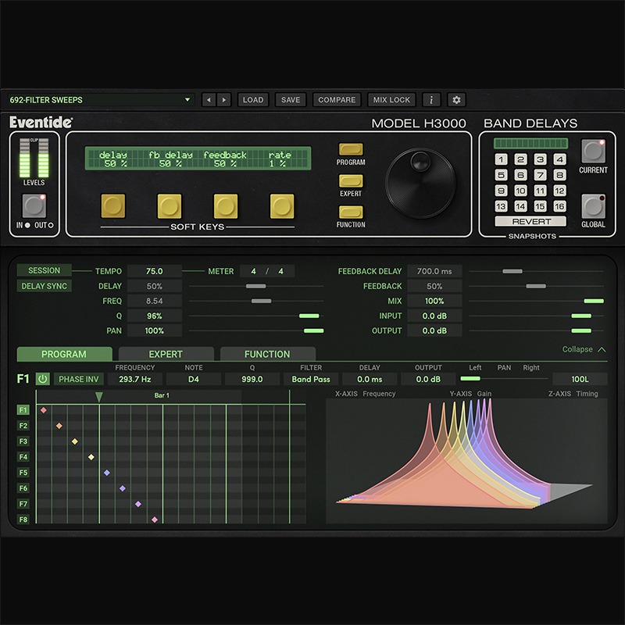The height and width of the screenshot is (625, 625).
Task: Adjust the FEEDBACK DELAY slider
Action: click(512, 271)
